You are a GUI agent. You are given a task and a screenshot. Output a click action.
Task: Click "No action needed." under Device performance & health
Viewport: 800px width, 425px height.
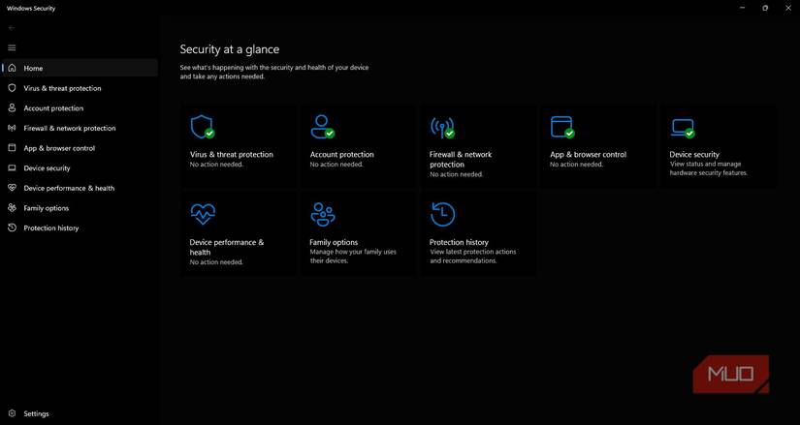coord(216,262)
